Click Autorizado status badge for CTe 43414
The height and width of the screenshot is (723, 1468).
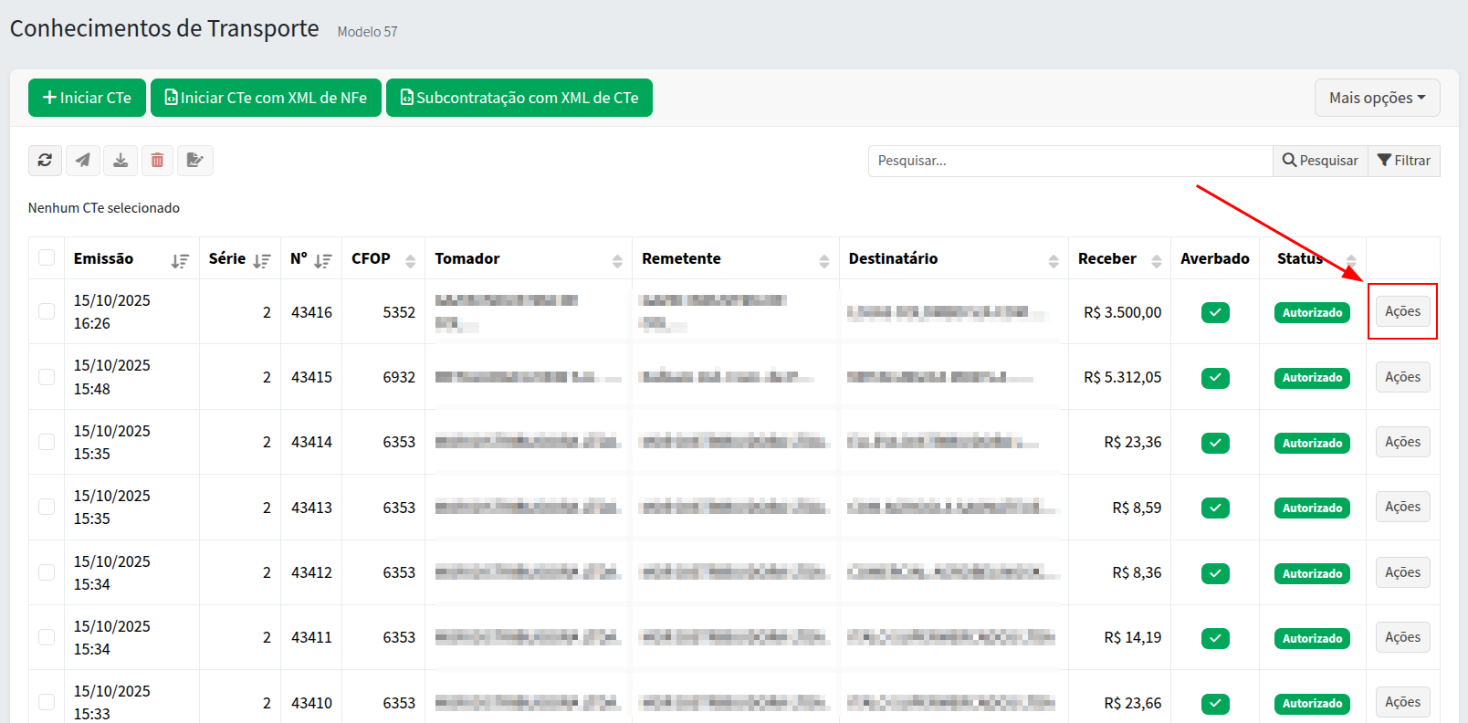coord(1312,443)
